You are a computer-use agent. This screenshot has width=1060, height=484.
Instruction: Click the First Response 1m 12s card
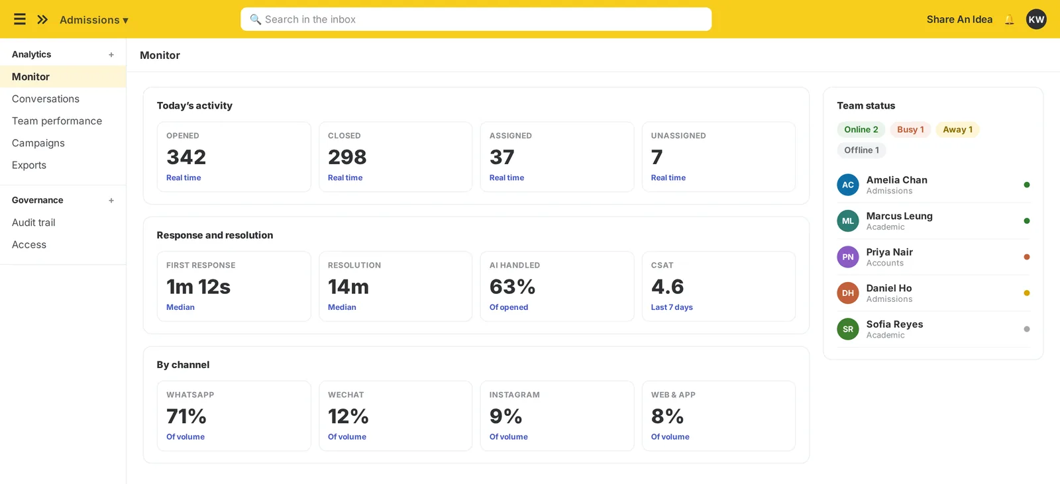[234, 287]
